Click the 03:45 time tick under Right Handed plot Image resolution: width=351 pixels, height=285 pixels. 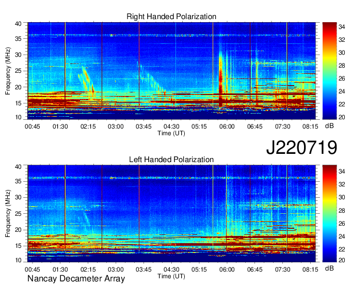(143, 126)
